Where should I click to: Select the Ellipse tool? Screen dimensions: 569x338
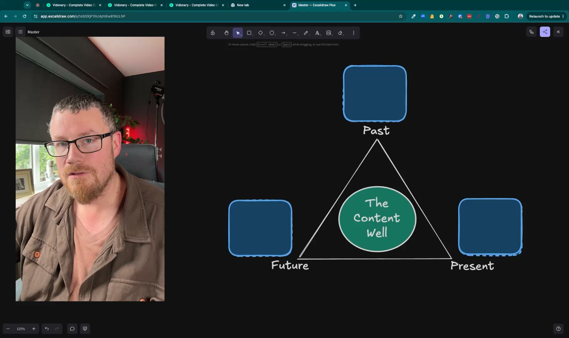pos(272,33)
